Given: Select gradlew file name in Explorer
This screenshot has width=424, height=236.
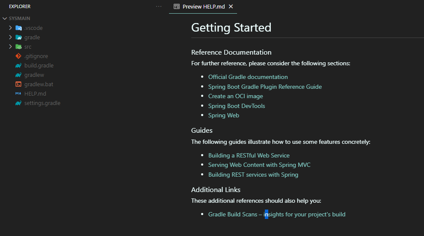Looking at the screenshot, I should 34,75.
